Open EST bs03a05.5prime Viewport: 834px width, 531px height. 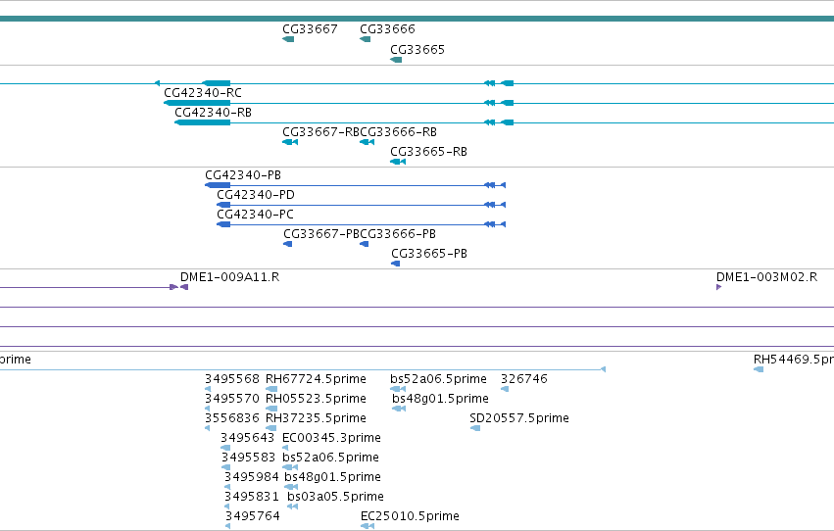pyautogui.click(x=335, y=498)
